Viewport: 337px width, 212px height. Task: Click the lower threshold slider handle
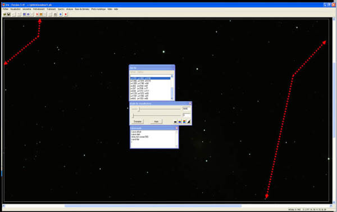pos(133,116)
